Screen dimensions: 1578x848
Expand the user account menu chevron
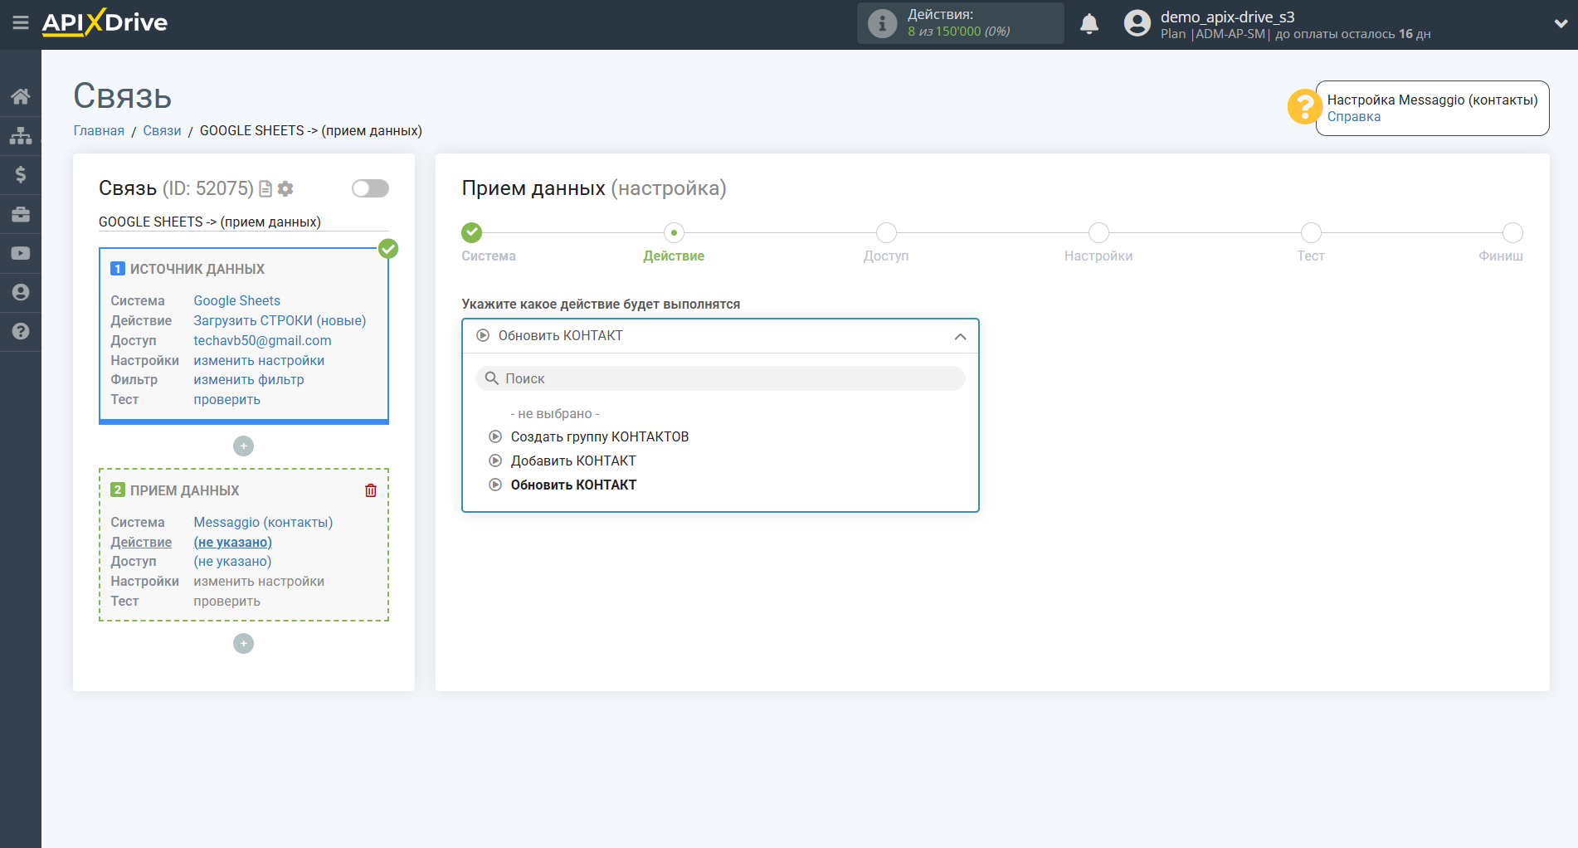pyautogui.click(x=1560, y=24)
